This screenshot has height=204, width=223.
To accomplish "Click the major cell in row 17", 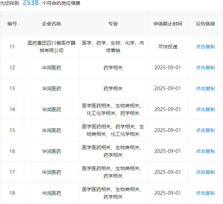I will pos(113,172).
